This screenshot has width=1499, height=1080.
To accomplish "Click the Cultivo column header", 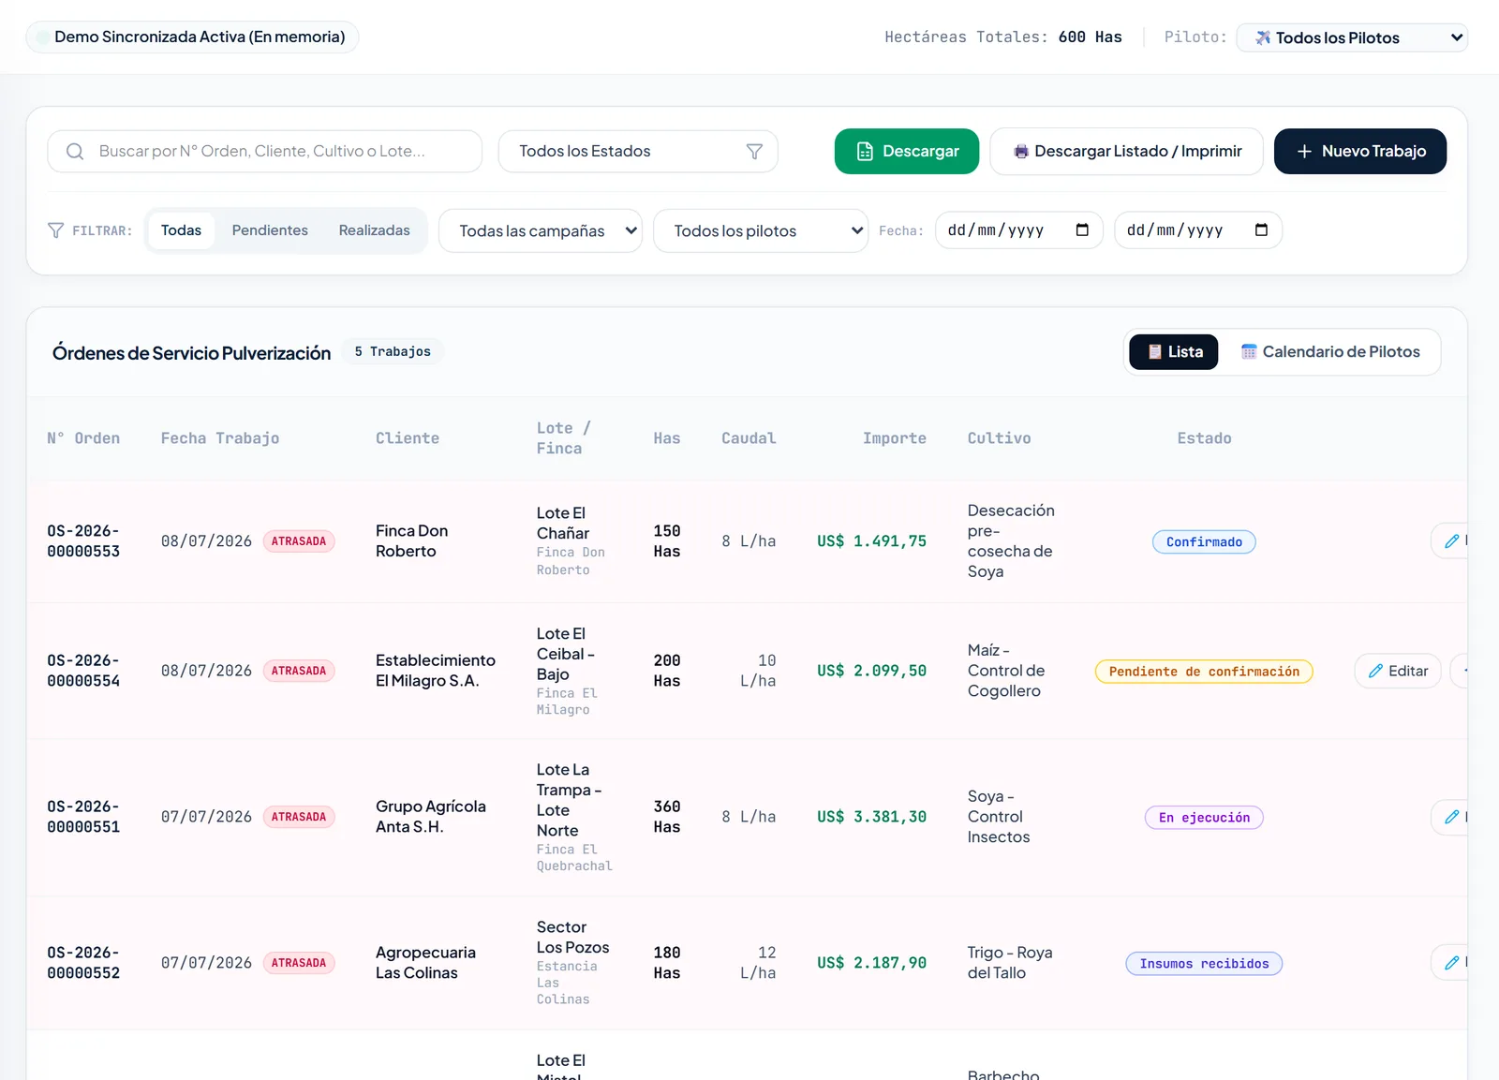I will (1000, 438).
